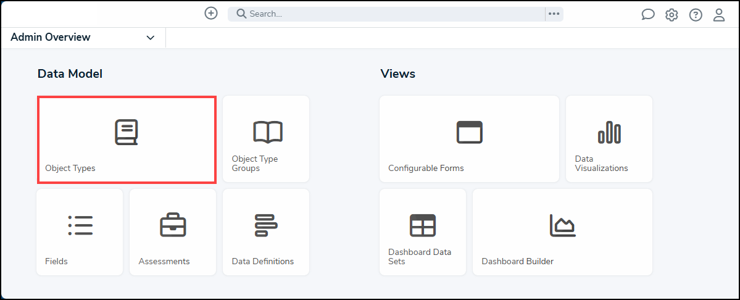The width and height of the screenshot is (740, 300).
Task: Open the help question mark icon
Action: [695, 15]
